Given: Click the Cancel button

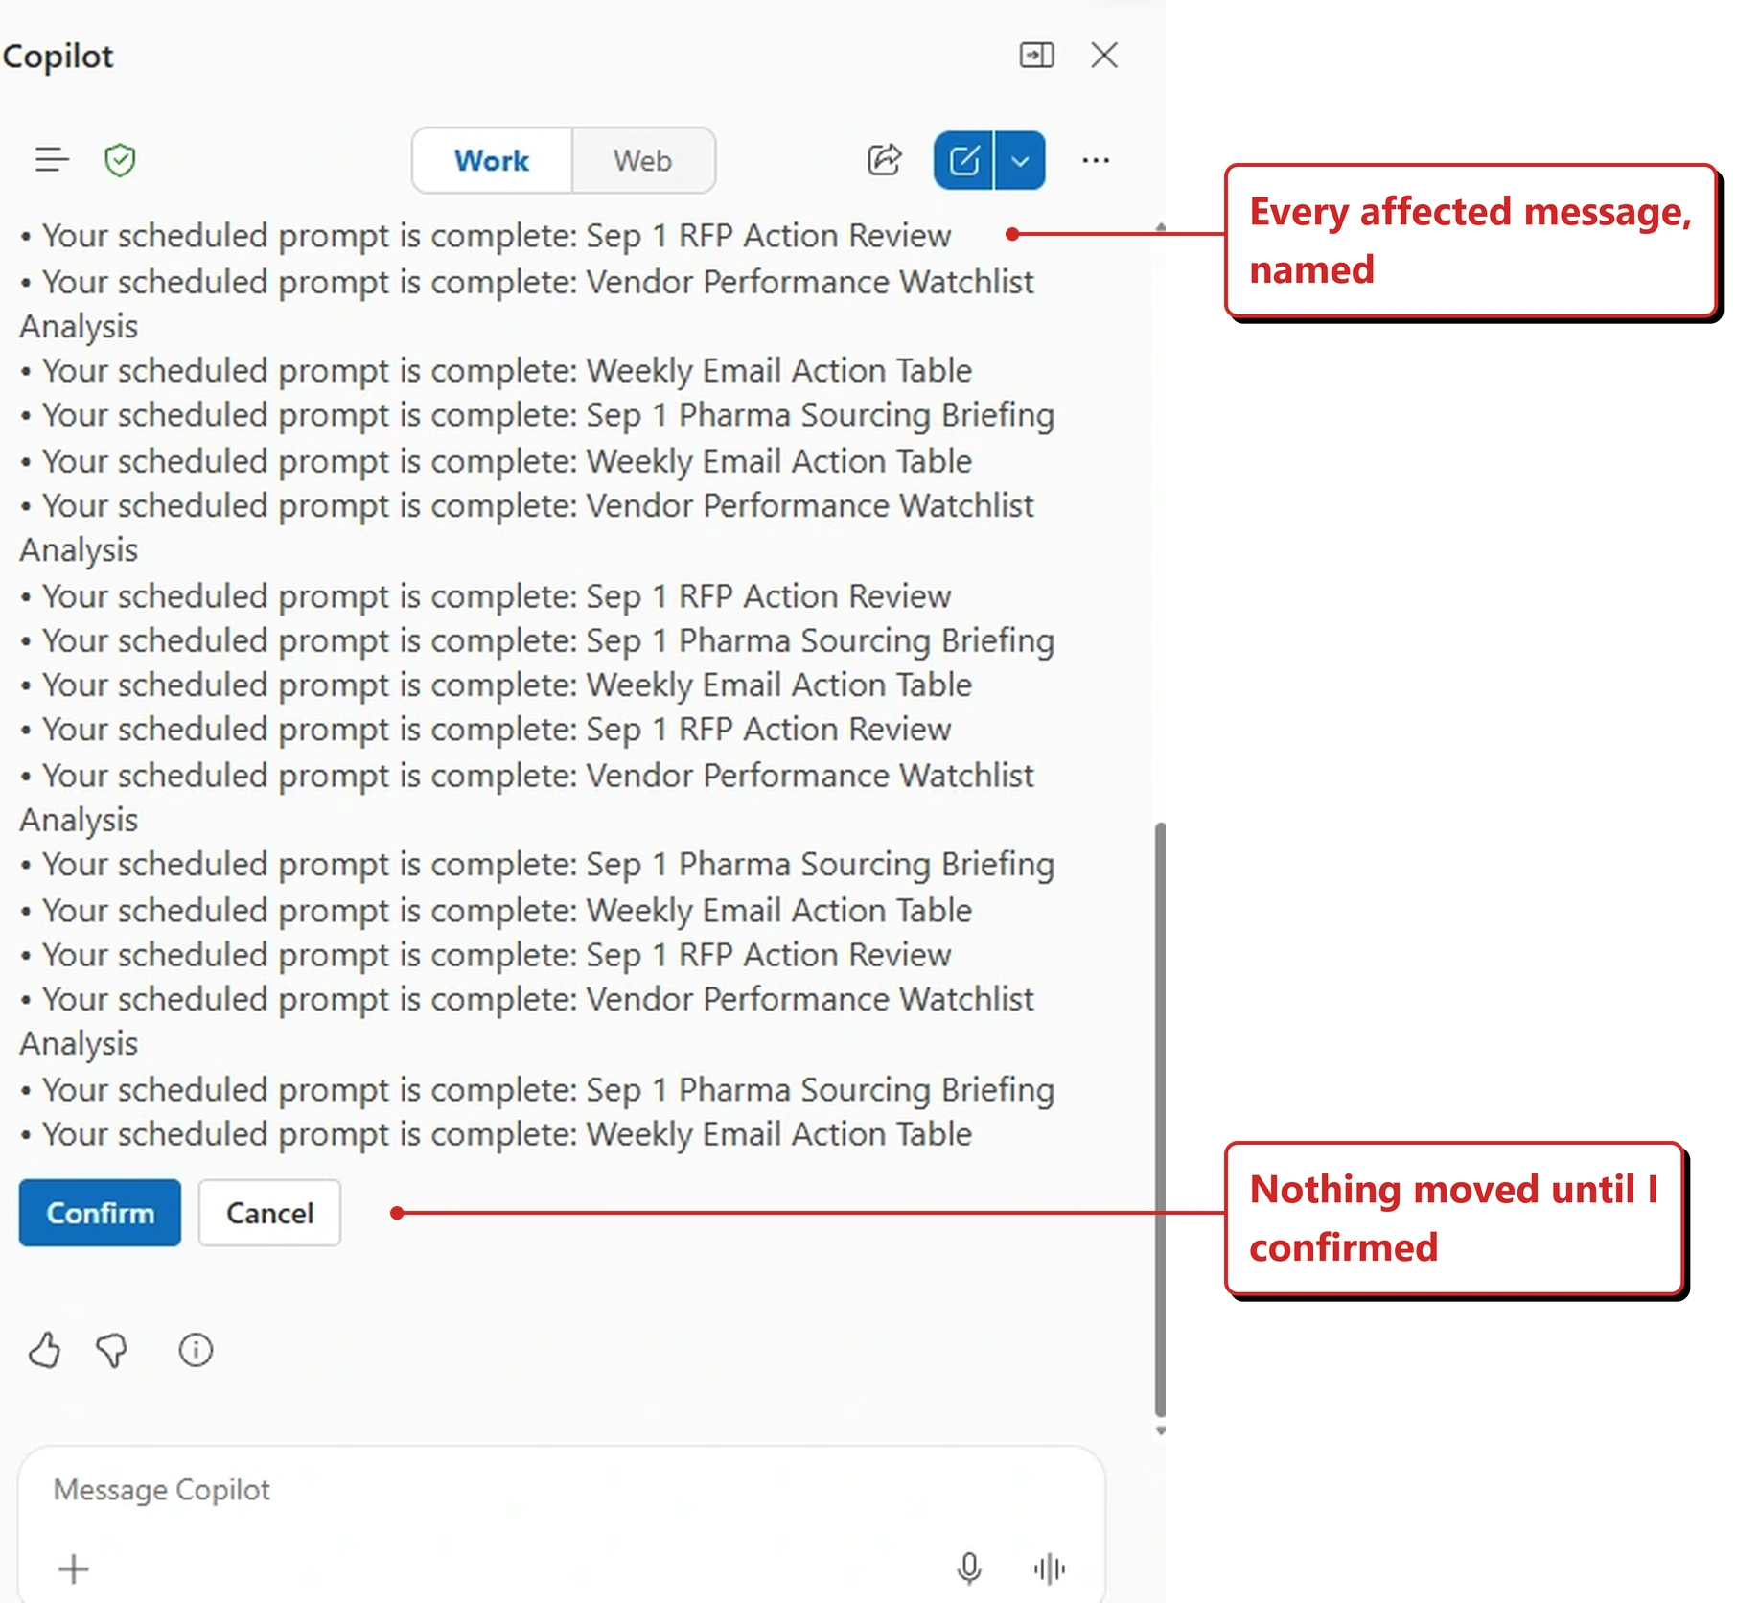Looking at the screenshot, I should point(269,1213).
